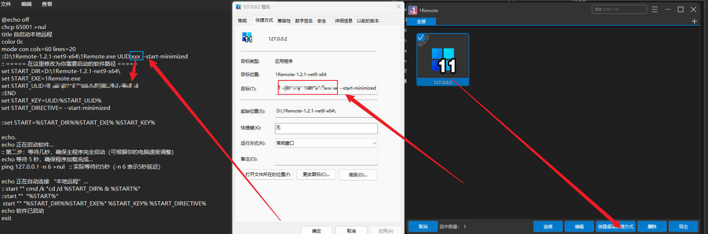Switch to the 兼容性 tab
The width and height of the screenshot is (708, 234).
coord(284,21)
